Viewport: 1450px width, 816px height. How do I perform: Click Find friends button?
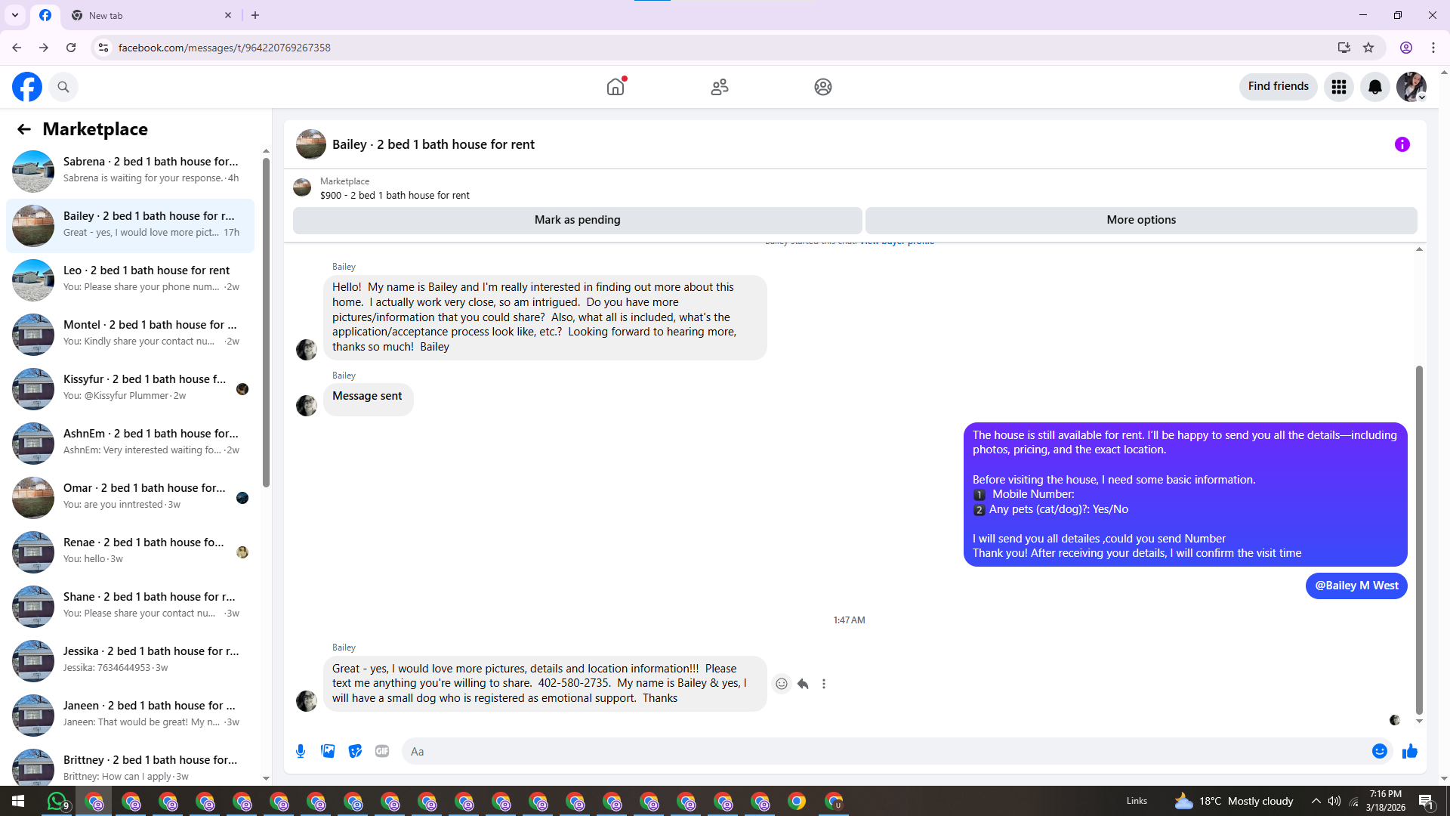coord(1278,86)
